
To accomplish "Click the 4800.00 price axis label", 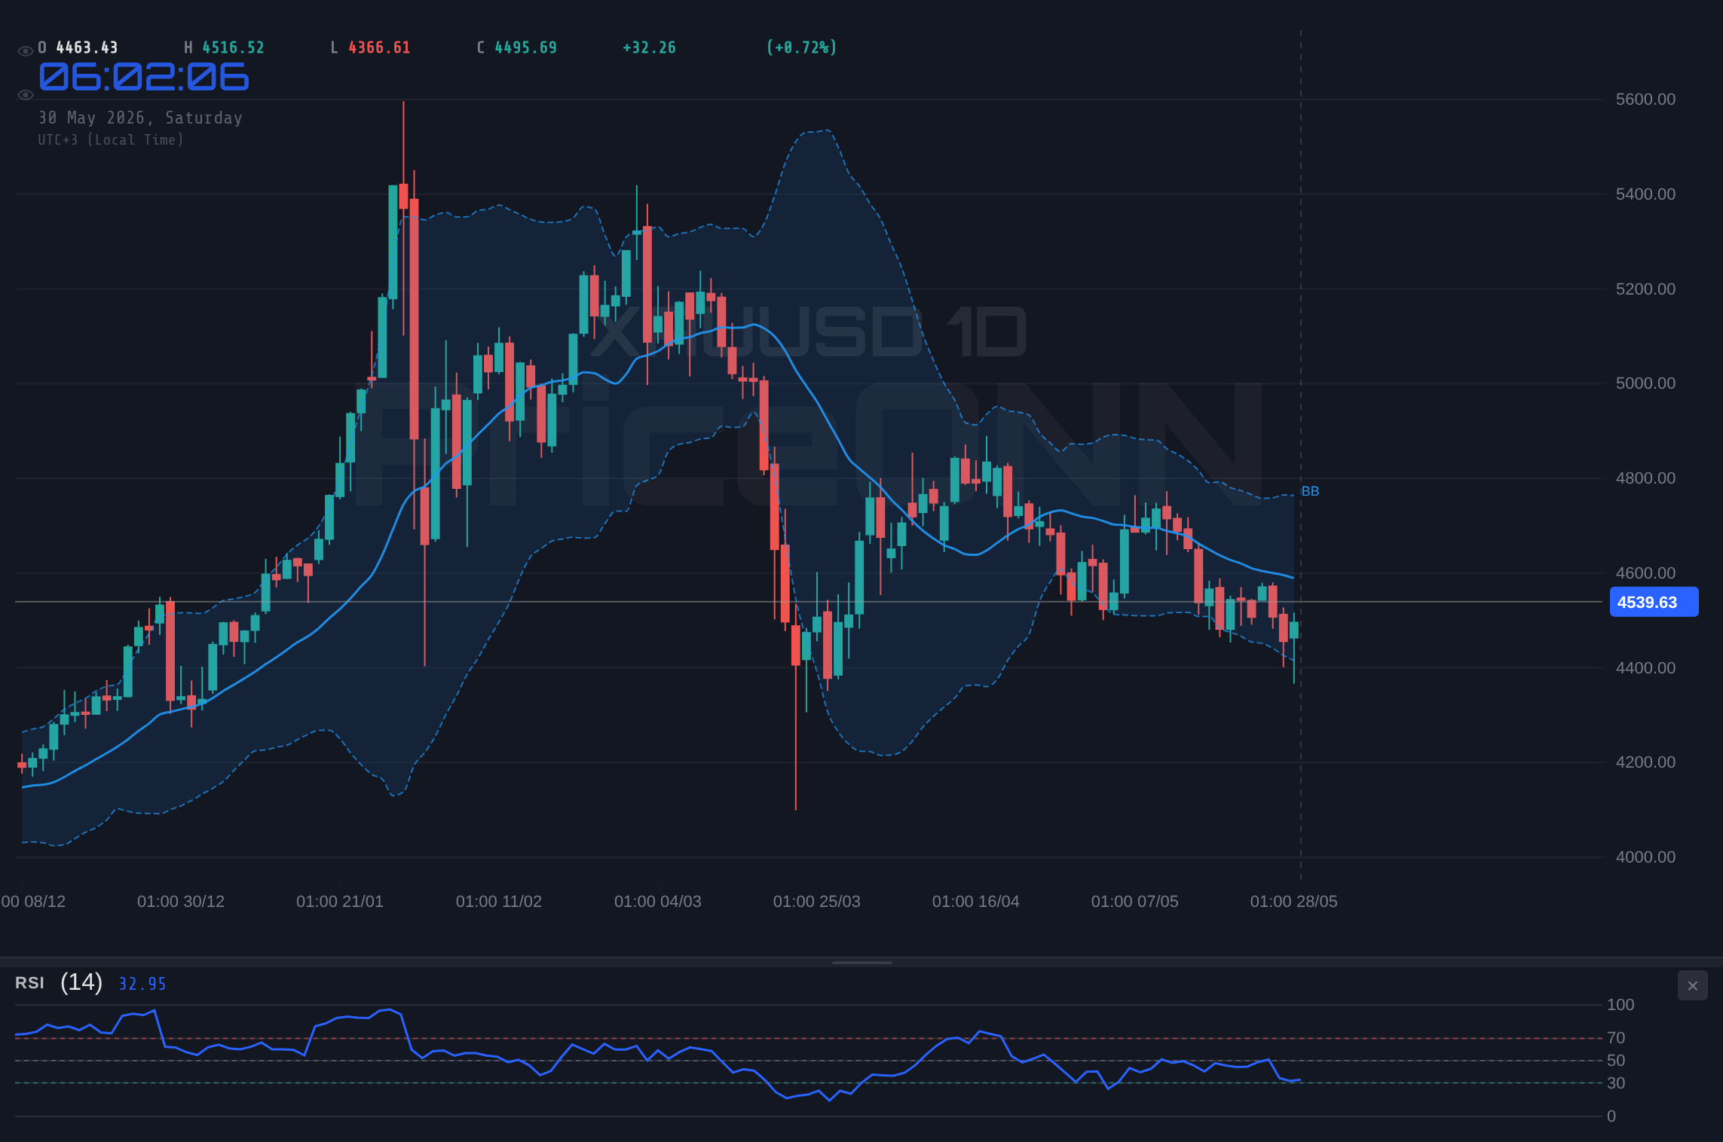I will tap(1645, 478).
